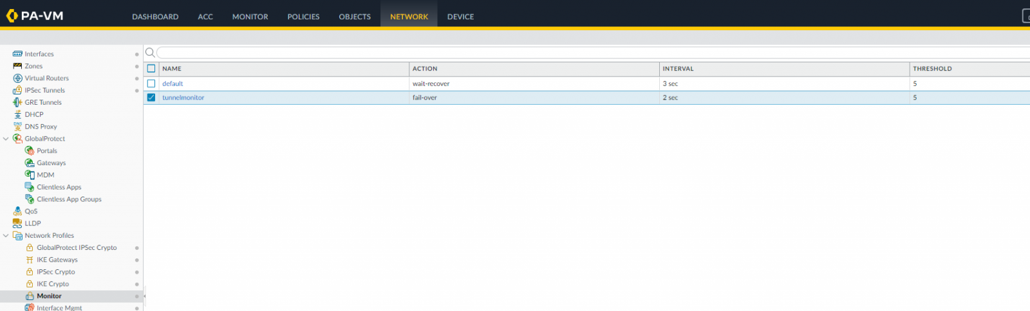Open the DEVICE tab
This screenshot has height=311, width=1030.
click(x=460, y=17)
